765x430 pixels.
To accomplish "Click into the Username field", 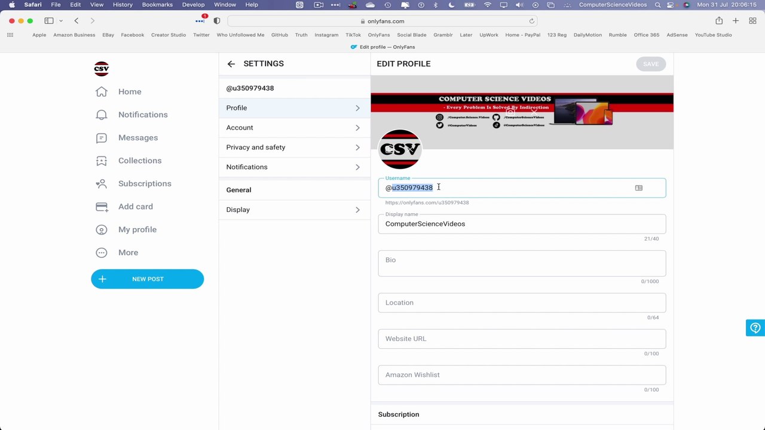I will click(522, 188).
